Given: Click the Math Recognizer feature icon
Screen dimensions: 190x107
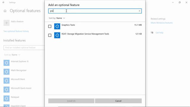Looking at the screenshot, I should (7, 72).
